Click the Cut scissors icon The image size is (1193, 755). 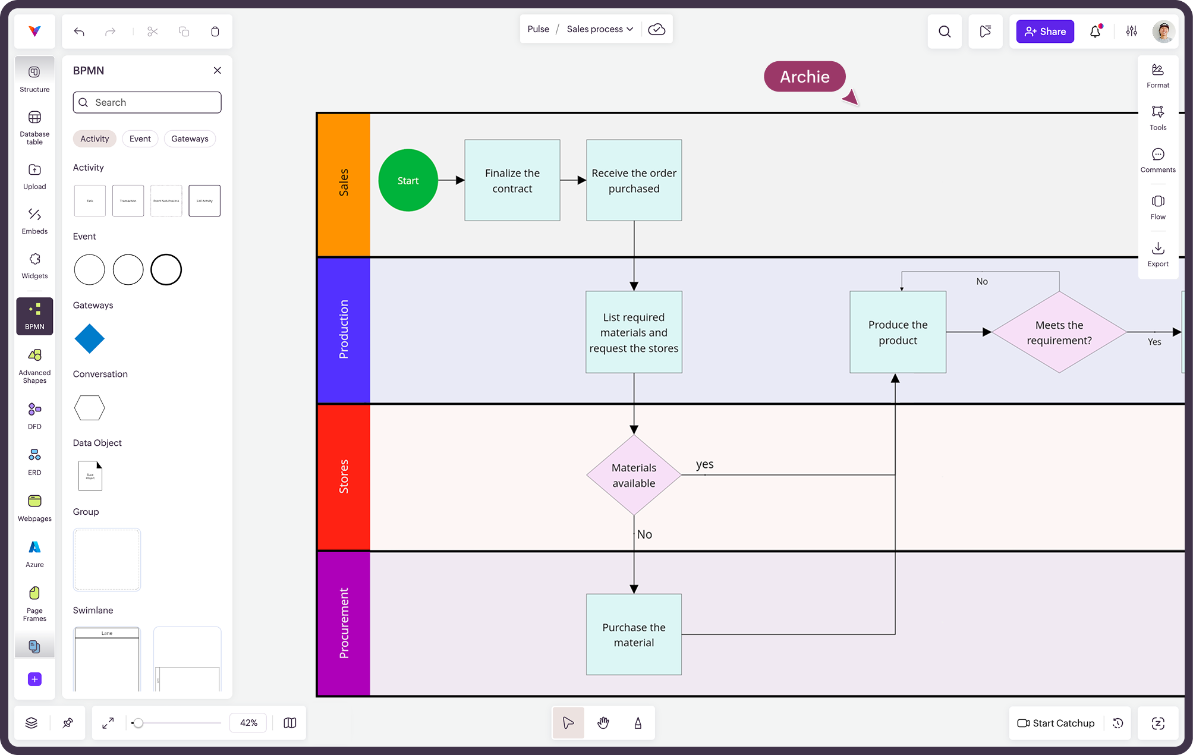pos(153,32)
